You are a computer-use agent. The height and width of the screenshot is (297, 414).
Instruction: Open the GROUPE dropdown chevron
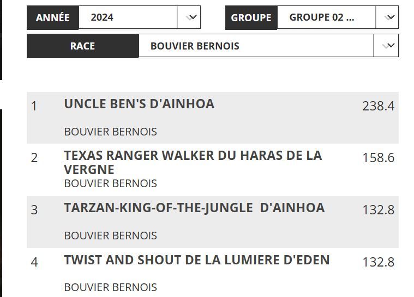387,17
